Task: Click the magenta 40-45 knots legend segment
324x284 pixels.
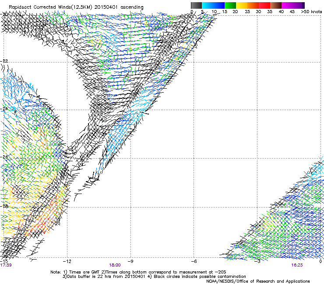Action: pos(287,5)
